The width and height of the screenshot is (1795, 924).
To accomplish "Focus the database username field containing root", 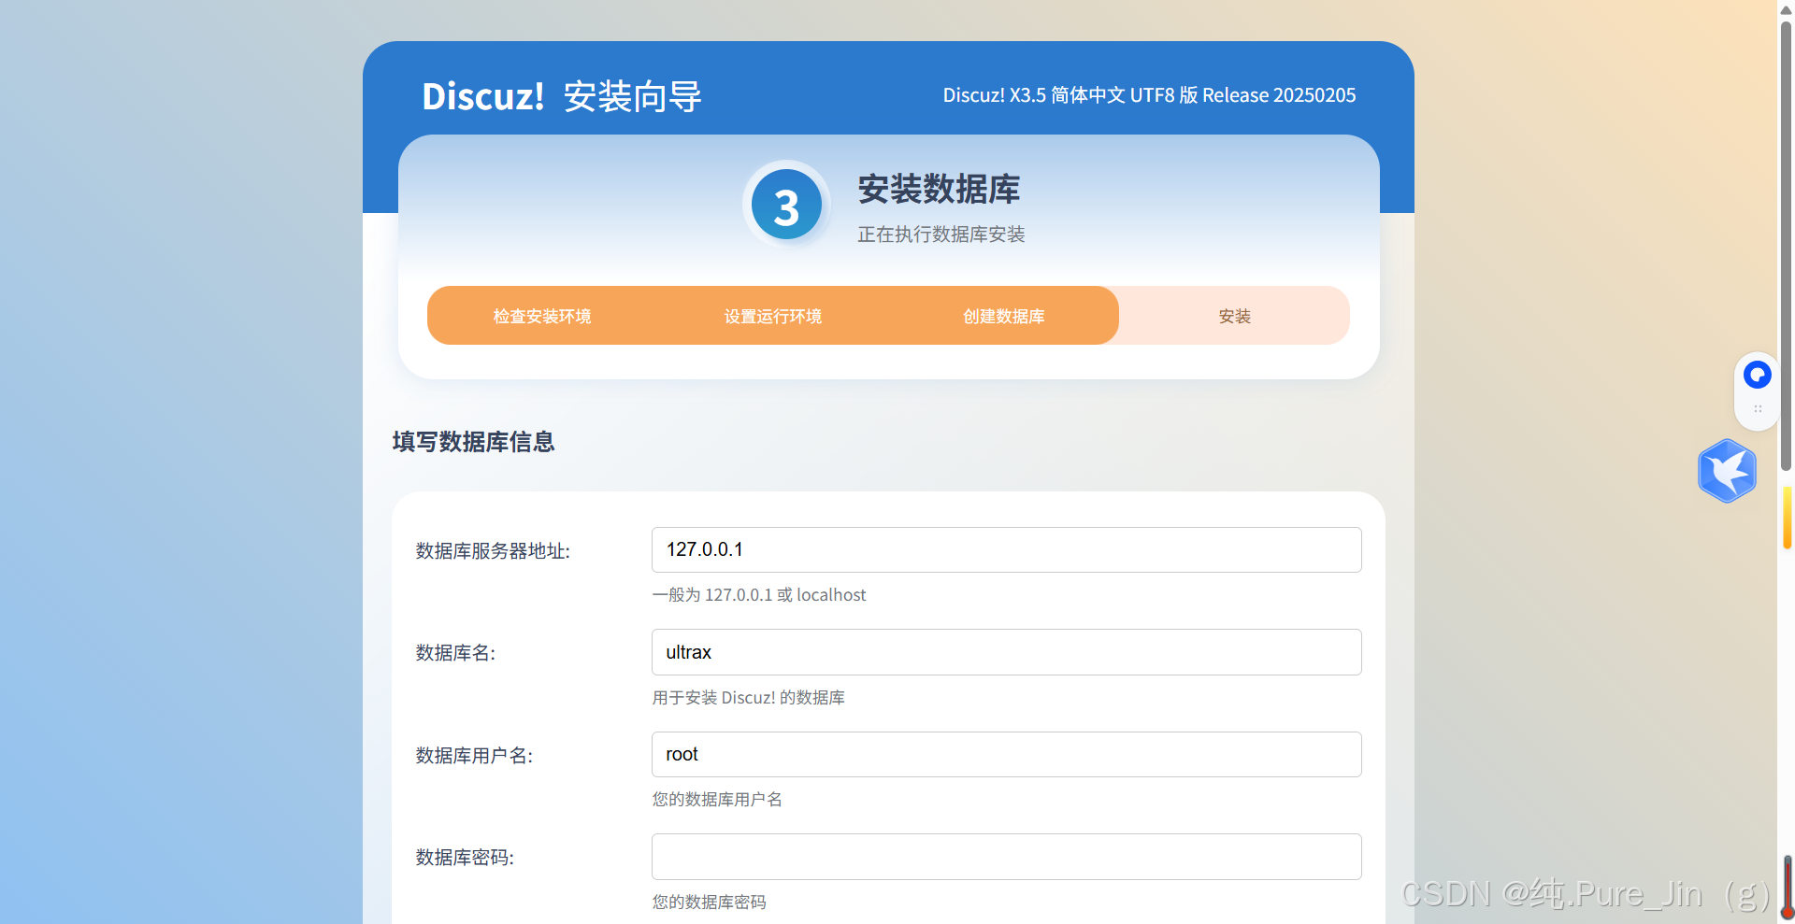I will point(1006,754).
